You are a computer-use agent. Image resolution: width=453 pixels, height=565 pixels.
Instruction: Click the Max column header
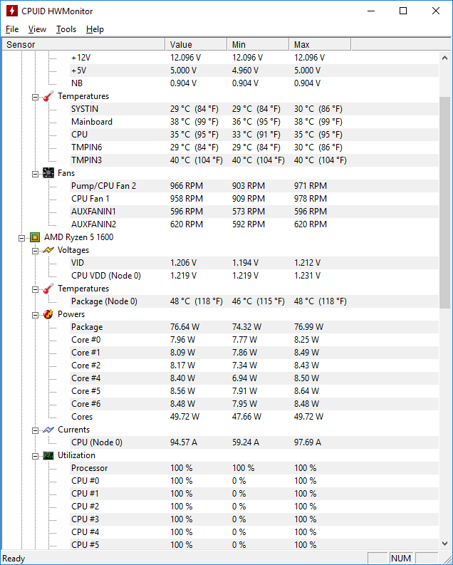pyautogui.click(x=320, y=44)
